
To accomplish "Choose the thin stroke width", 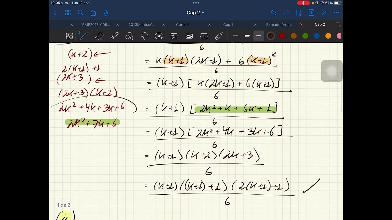I will [236, 36].
